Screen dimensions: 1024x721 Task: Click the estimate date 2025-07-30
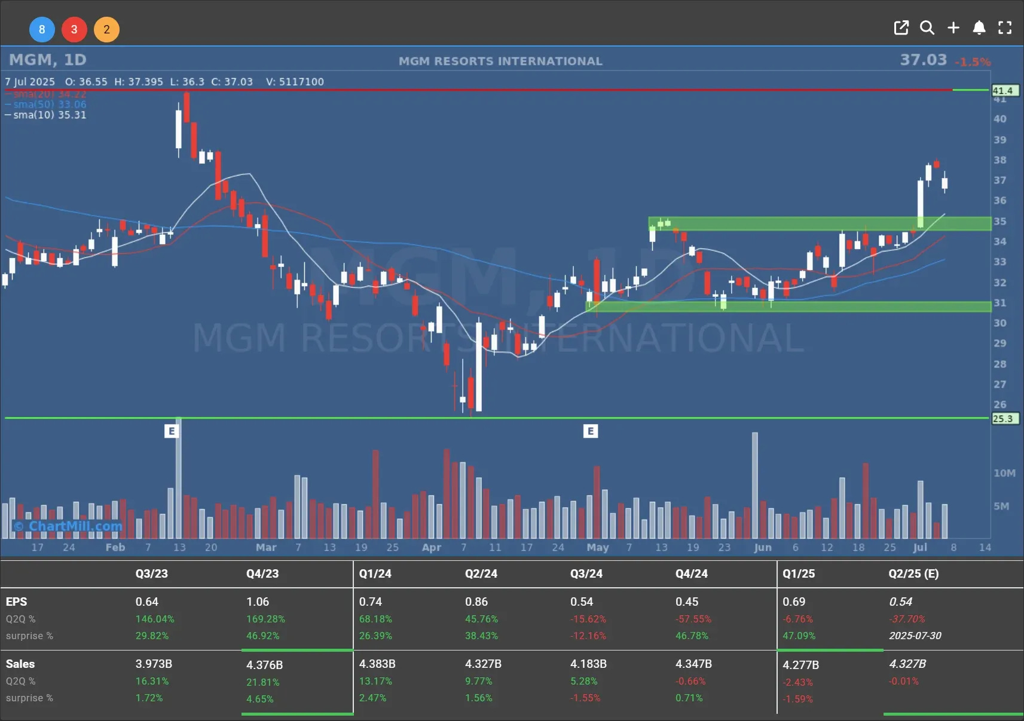pos(915,636)
